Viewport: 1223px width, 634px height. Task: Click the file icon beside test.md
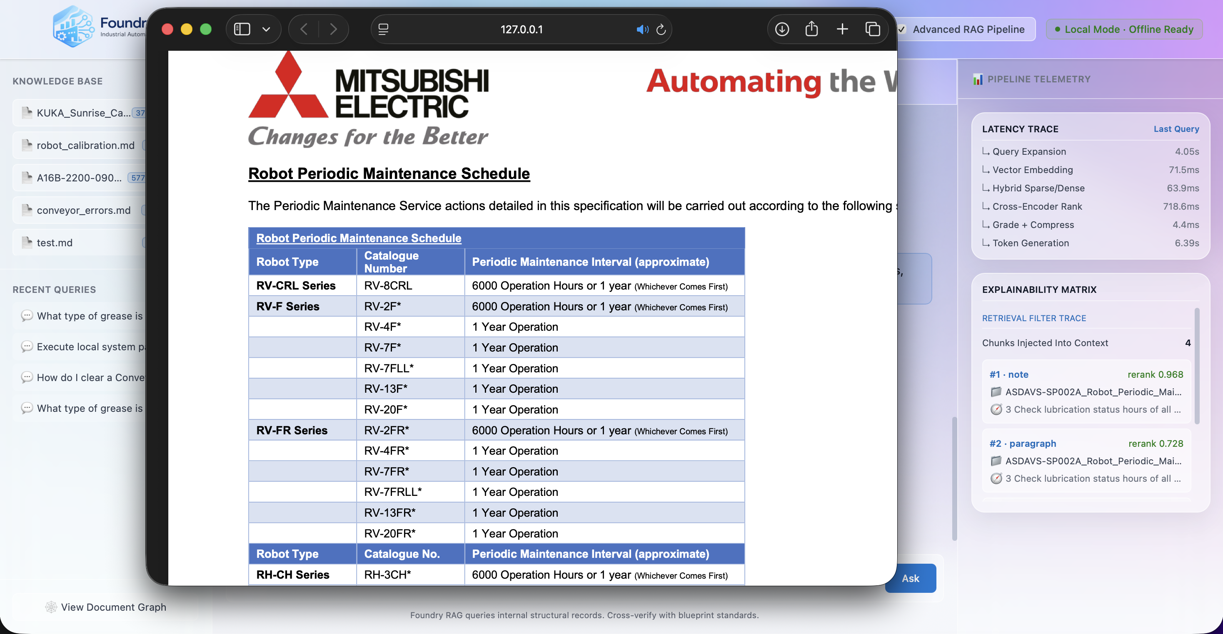[27, 242]
